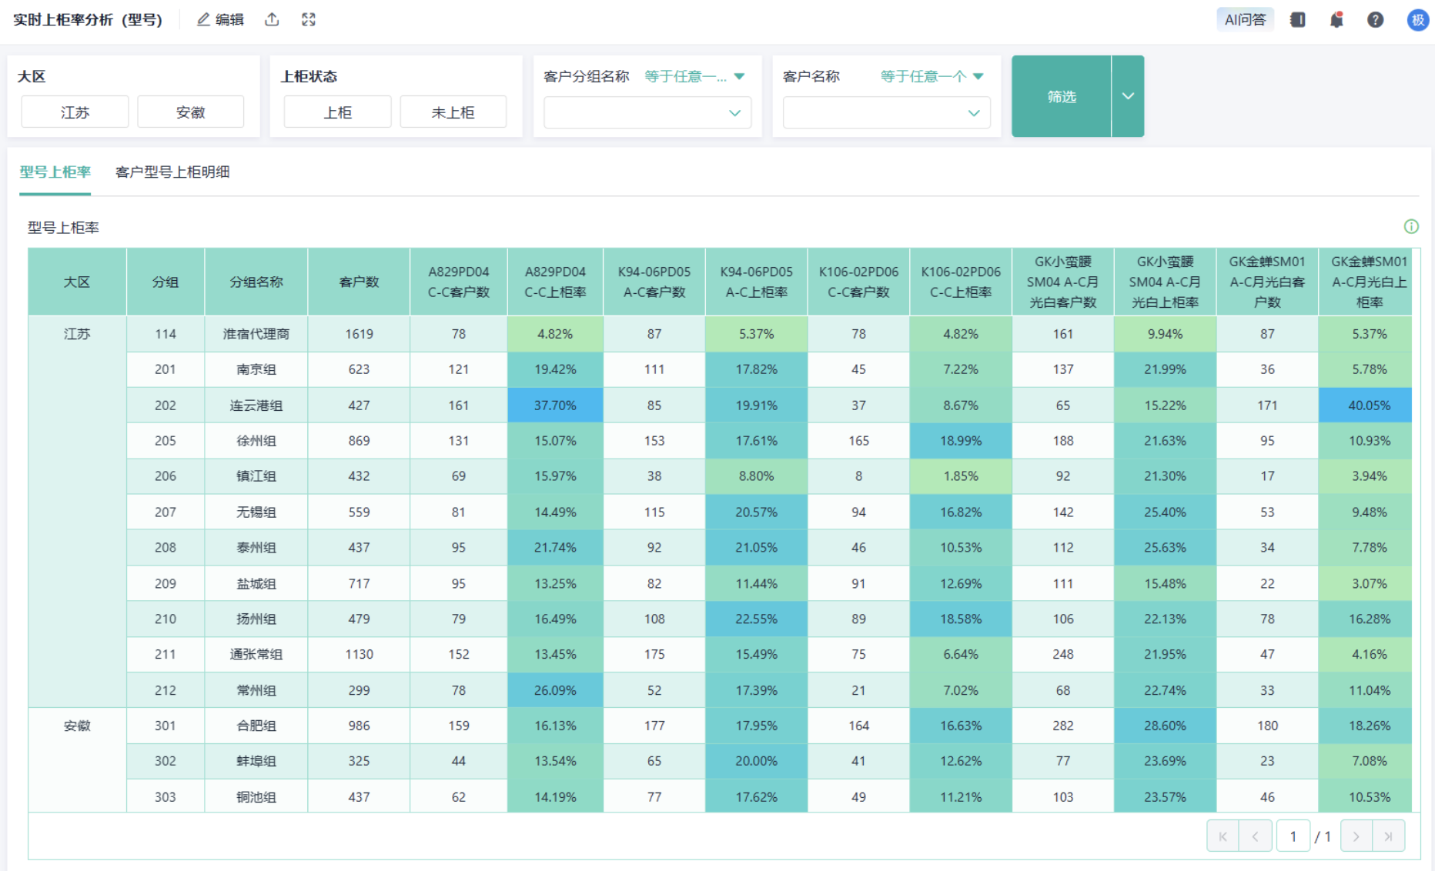Image resolution: width=1435 pixels, height=871 pixels.
Task: Click the user avatar icon
Action: point(1417,20)
